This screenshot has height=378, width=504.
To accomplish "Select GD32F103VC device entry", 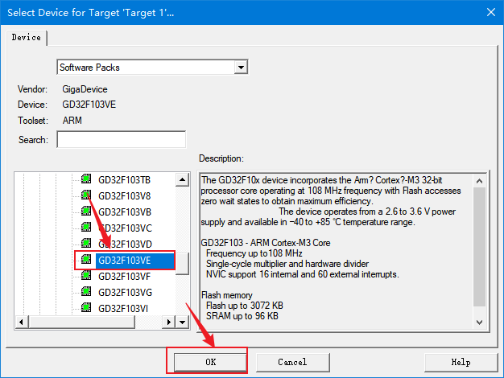I will pos(125,228).
